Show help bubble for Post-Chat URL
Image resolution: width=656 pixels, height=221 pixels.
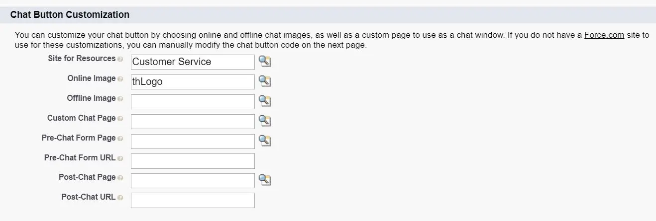click(120, 198)
